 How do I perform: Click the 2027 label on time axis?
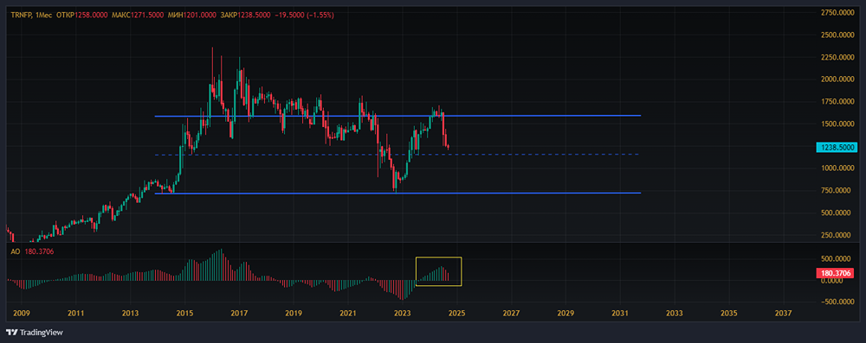(512, 314)
